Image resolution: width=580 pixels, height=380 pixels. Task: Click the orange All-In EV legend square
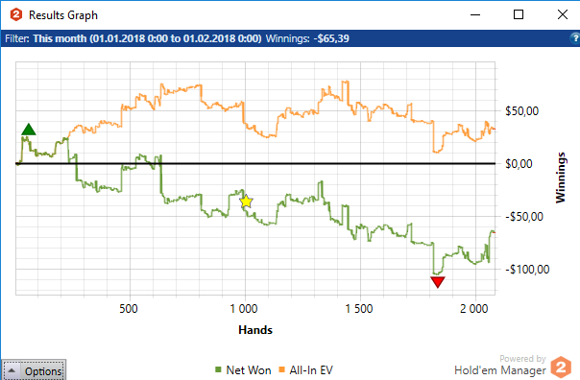[x=282, y=369]
